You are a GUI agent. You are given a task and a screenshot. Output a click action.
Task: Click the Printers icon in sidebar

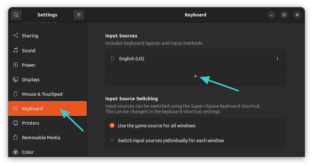coord(15,123)
